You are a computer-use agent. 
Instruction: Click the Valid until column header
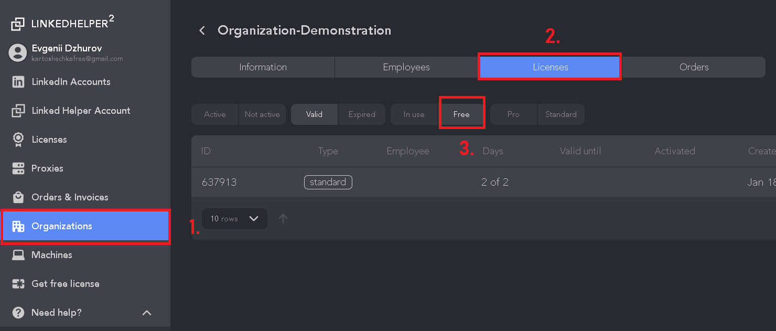click(x=580, y=151)
